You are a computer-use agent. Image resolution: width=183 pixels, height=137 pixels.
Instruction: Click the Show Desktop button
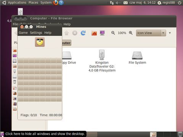tap(2, 134)
